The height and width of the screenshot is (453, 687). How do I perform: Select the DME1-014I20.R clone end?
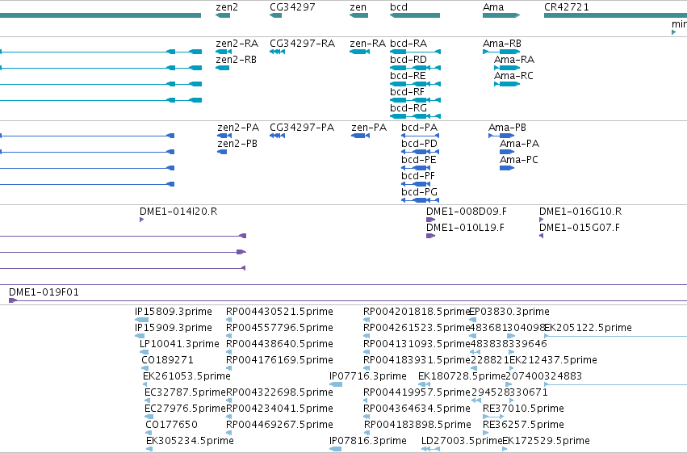(x=141, y=220)
